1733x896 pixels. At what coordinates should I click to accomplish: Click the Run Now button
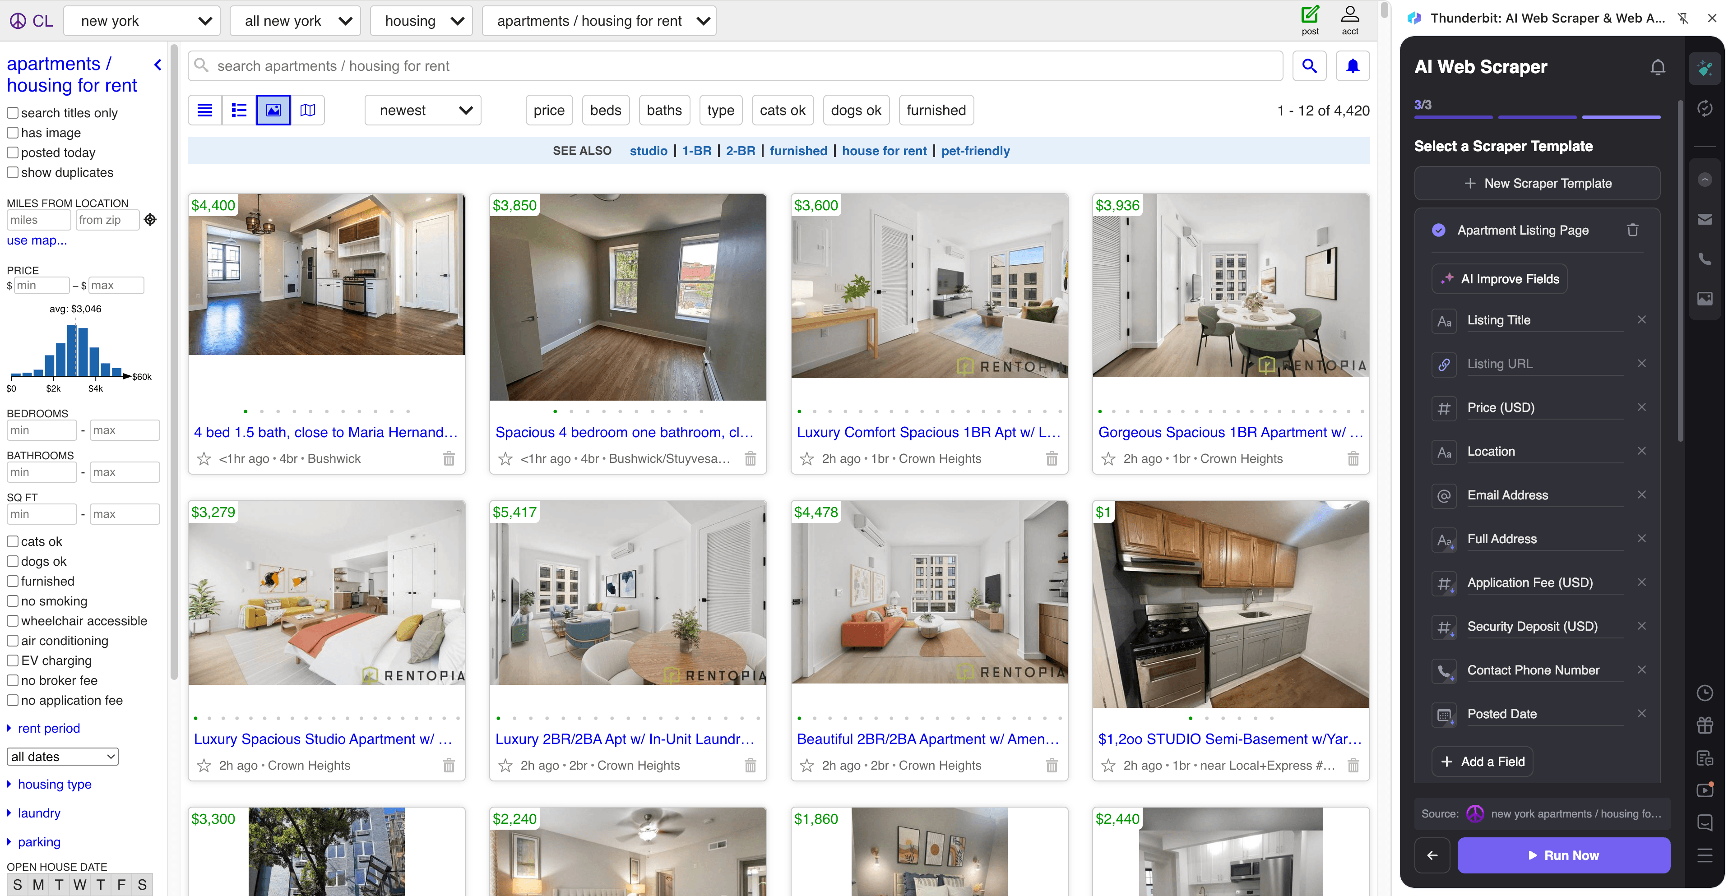(x=1564, y=855)
